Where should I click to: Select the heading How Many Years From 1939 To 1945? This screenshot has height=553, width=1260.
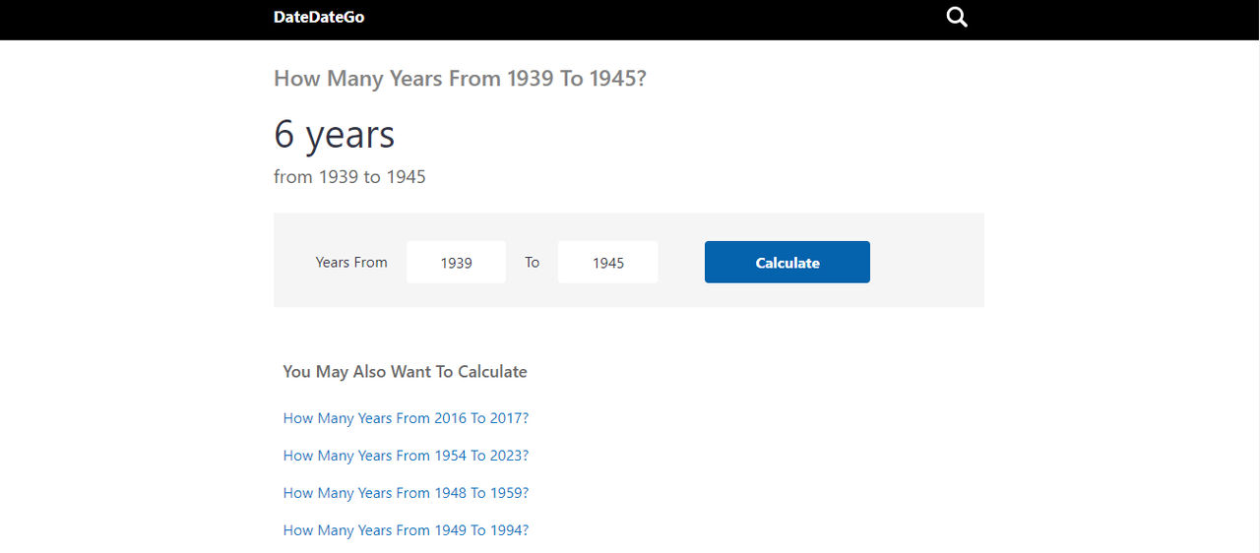point(460,79)
